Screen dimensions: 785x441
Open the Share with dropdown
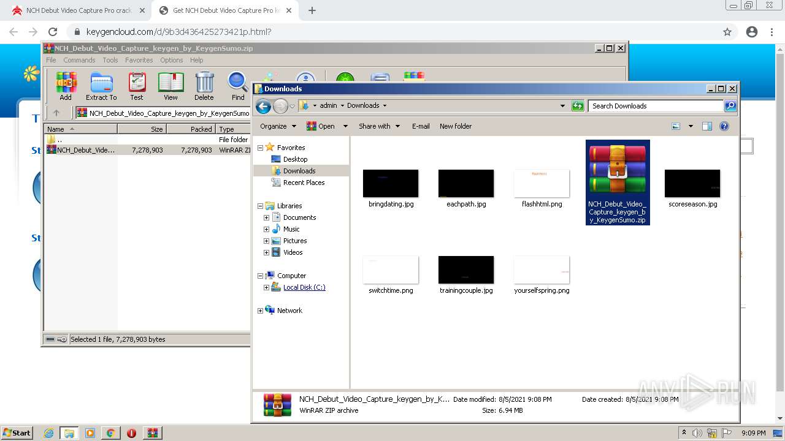[x=379, y=126]
